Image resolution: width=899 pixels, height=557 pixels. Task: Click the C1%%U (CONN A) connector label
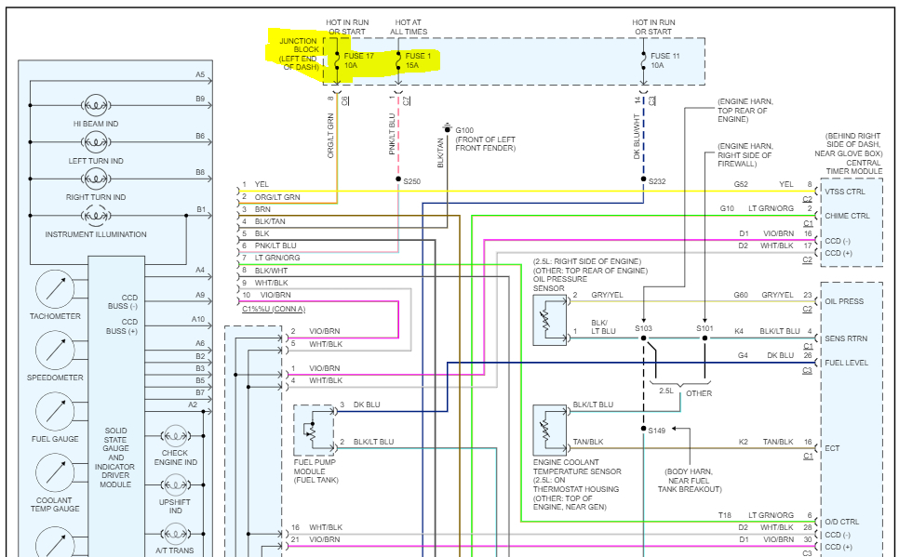coord(274,309)
